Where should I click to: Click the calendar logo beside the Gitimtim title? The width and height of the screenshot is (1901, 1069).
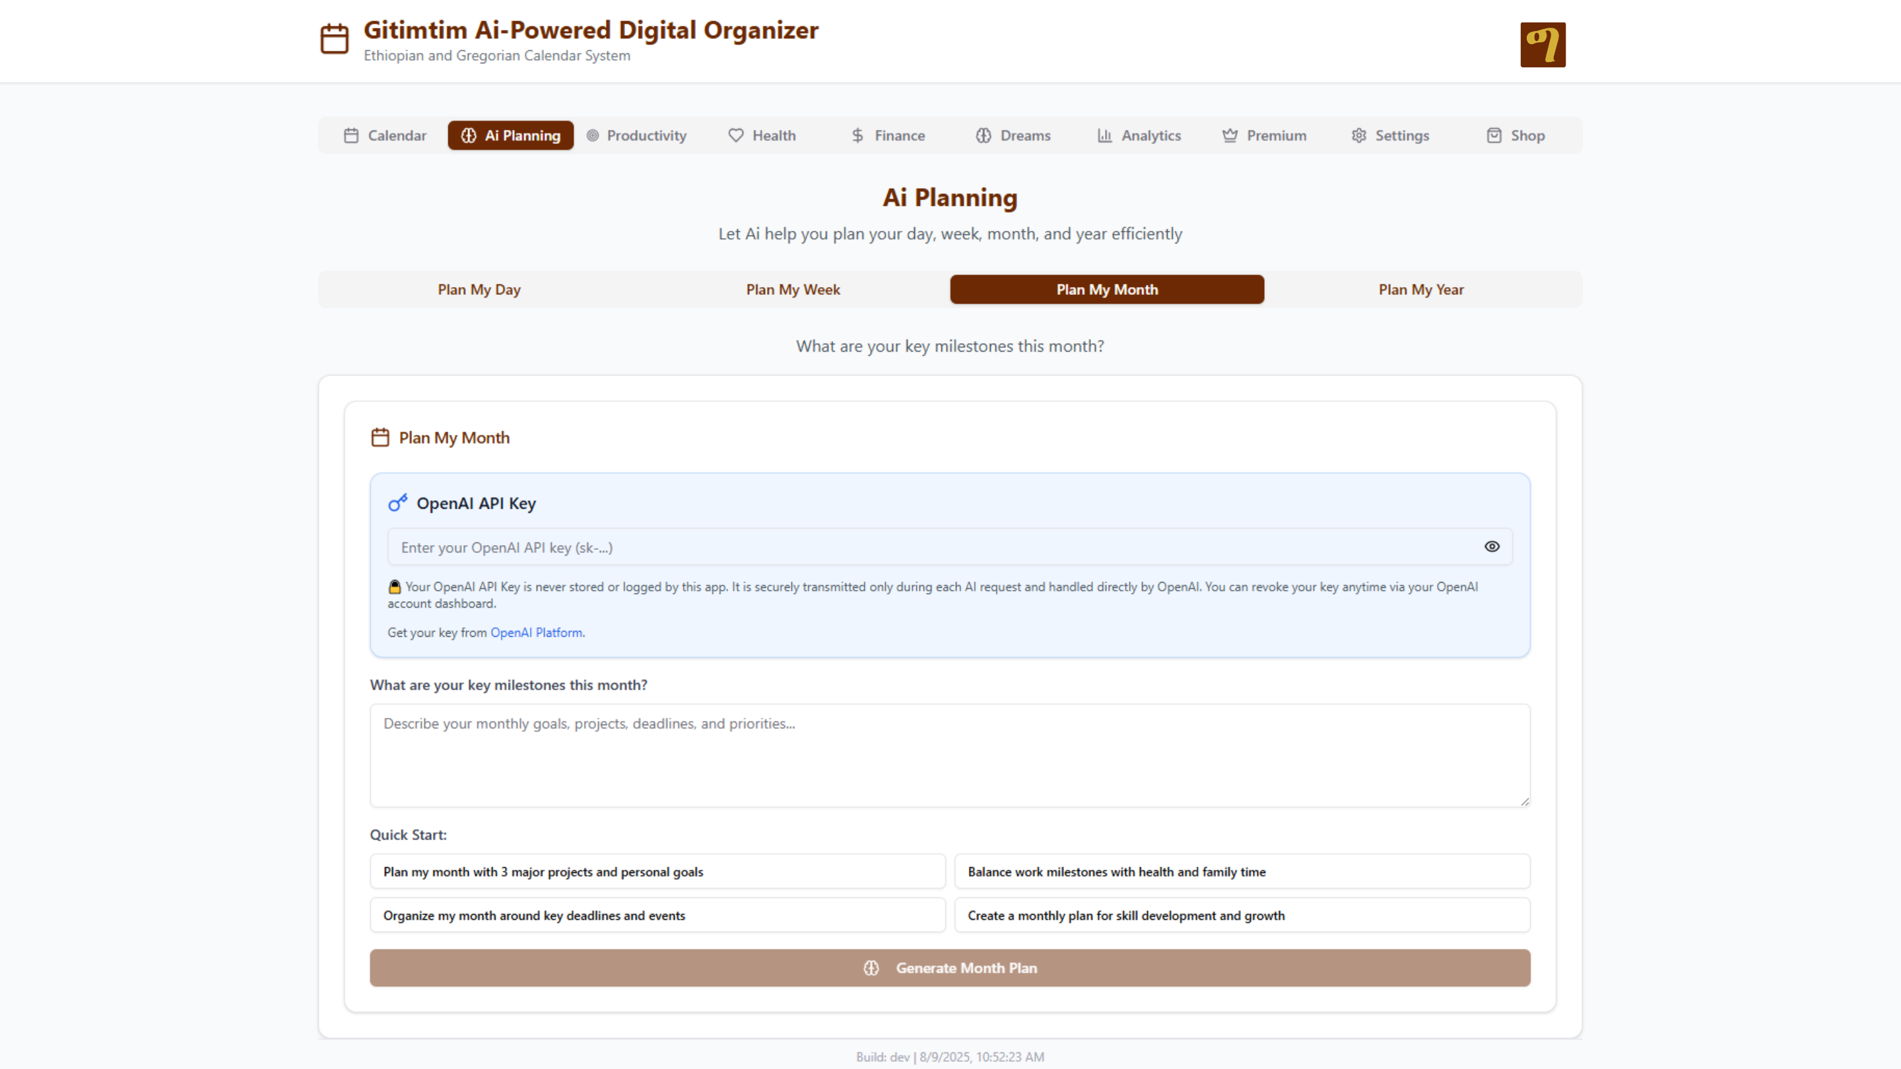pyautogui.click(x=334, y=38)
